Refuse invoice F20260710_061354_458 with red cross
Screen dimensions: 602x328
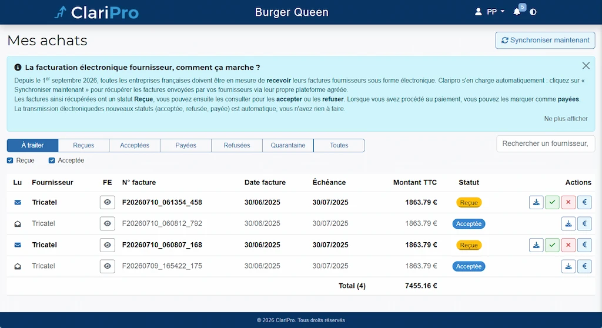[x=568, y=202]
